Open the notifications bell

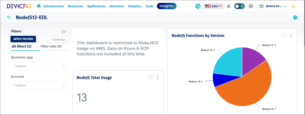pyautogui.click(x=229, y=6)
